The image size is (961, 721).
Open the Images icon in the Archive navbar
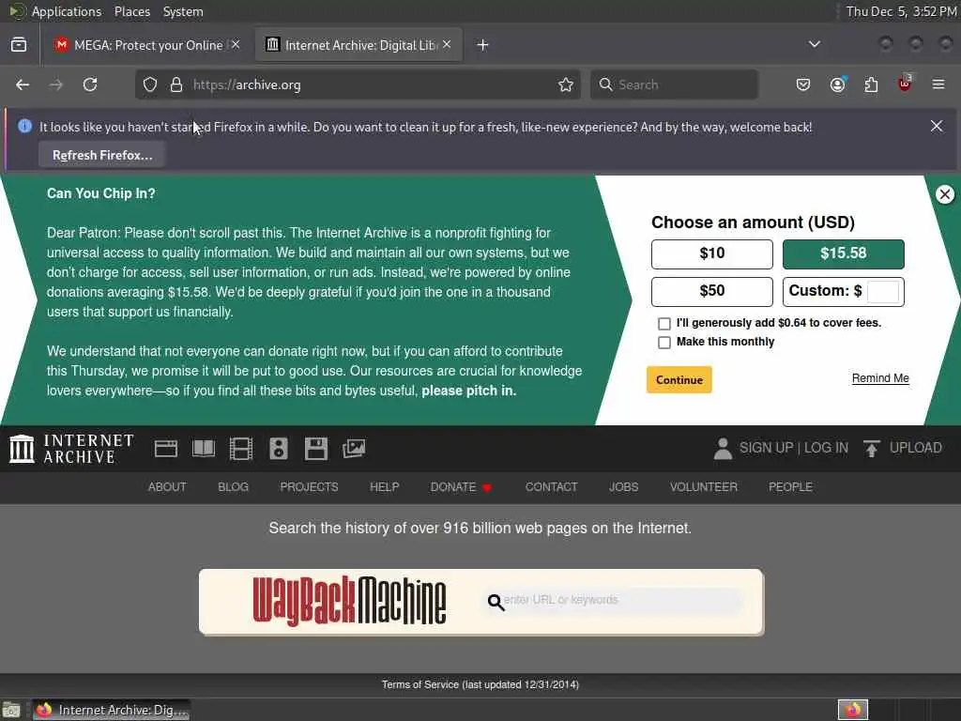tap(354, 449)
